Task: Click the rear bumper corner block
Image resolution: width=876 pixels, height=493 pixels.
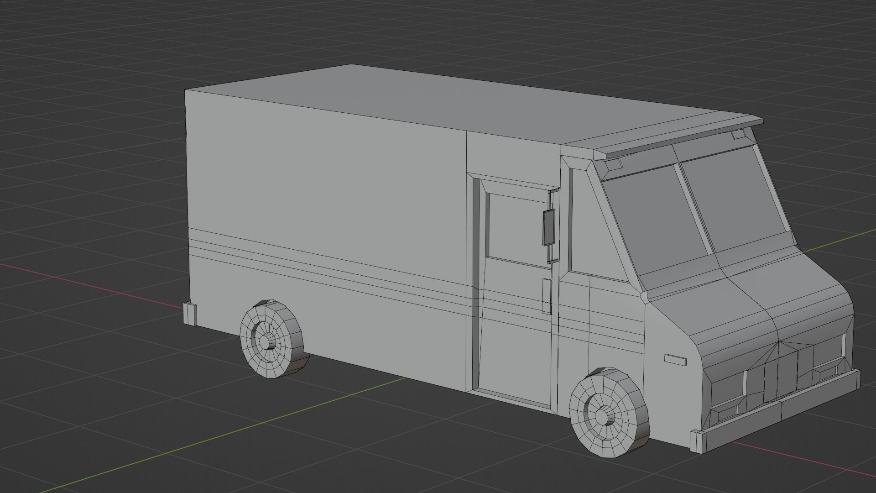Action: pyautogui.click(x=190, y=313)
